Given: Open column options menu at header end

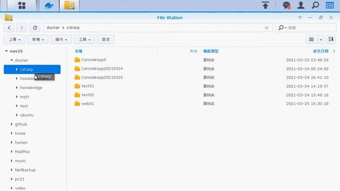Looking at the screenshot, I should (x=334, y=51).
